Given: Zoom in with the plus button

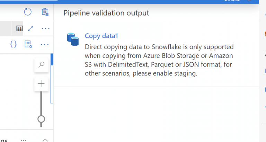Looking at the screenshot, I should coord(41,84).
